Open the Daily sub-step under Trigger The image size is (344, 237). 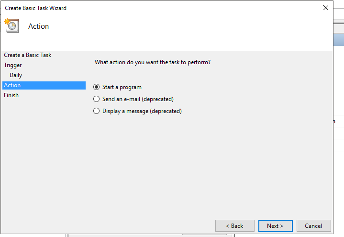(16, 75)
